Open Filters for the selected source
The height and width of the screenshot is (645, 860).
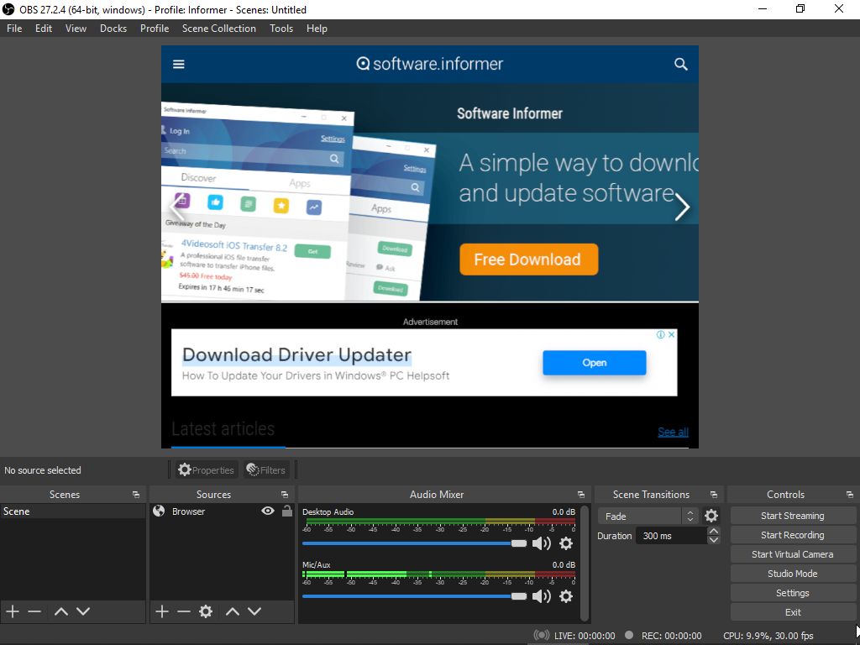coord(265,469)
